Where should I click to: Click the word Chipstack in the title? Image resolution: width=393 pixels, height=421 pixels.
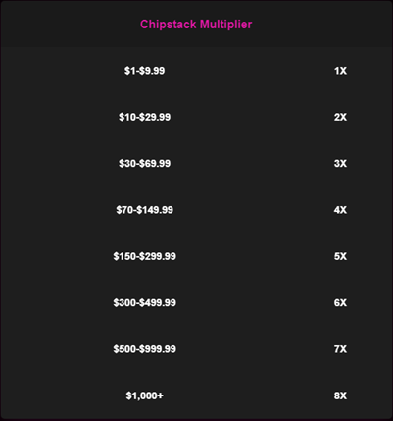[169, 25]
